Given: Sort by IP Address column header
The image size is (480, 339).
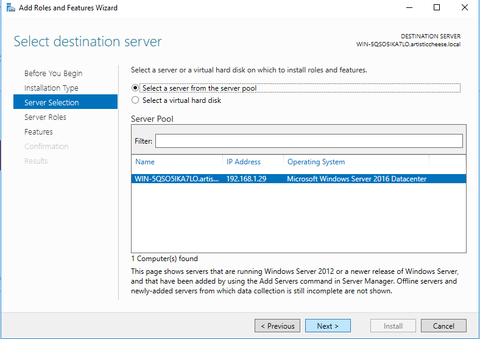Looking at the screenshot, I should coord(244,162).
